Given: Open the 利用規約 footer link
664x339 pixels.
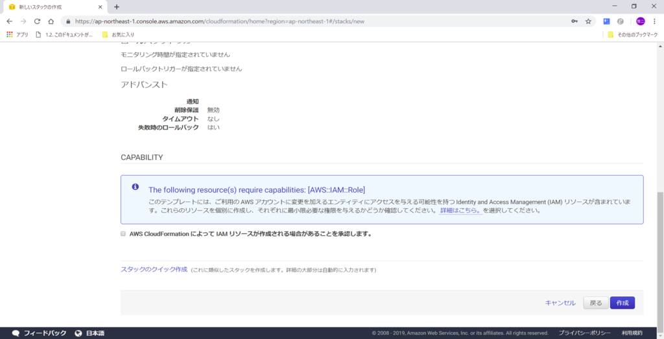Looking at the screenshot, I should [632, 333].
